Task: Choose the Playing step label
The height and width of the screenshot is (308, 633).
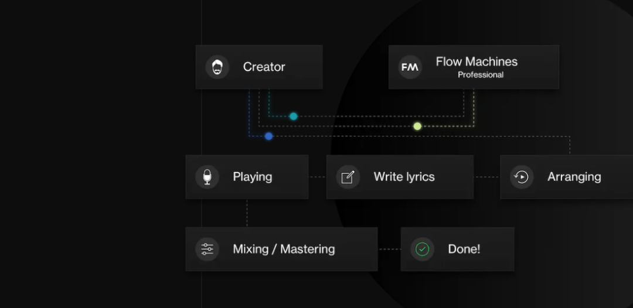Action: click(252, 177)
